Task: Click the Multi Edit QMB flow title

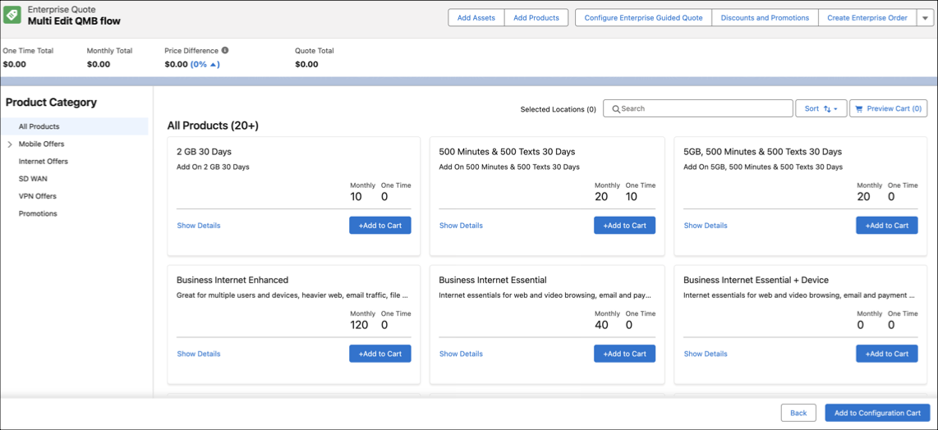Action: [x=74, y=21]
